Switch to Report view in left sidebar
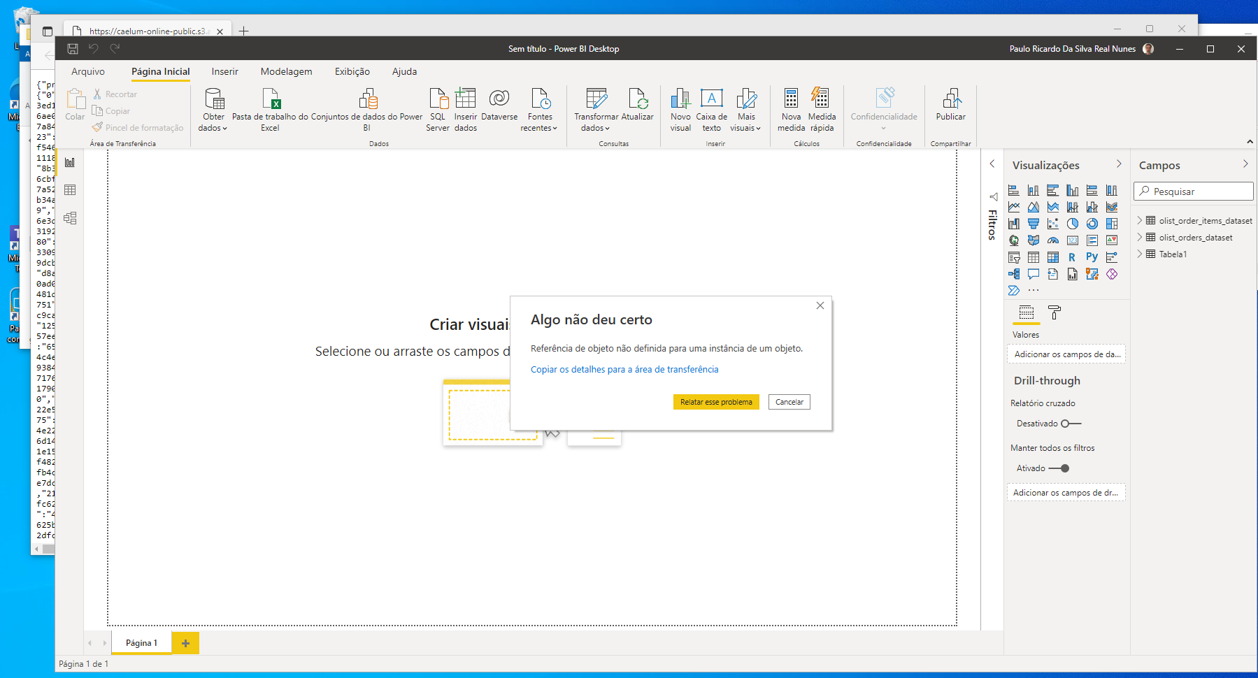This screenshot has height=678, width=1258. (x=70, y=162)
